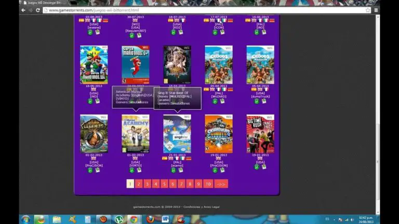Open SingItStar Disney game cover
Screen dimensions: 399x224
[177, 134]
